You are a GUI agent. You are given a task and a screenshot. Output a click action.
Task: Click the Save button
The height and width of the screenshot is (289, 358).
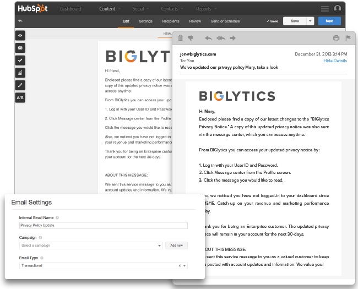[x=295, y=21]
